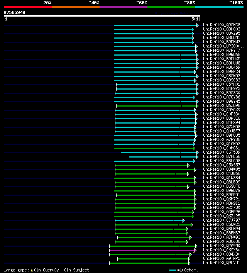Click the query end position 501
This screenshot has height=273, width=247.
point(195,19)
